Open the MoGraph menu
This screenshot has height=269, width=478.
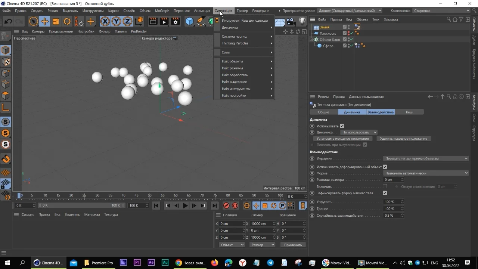click(x=162, y=10)
